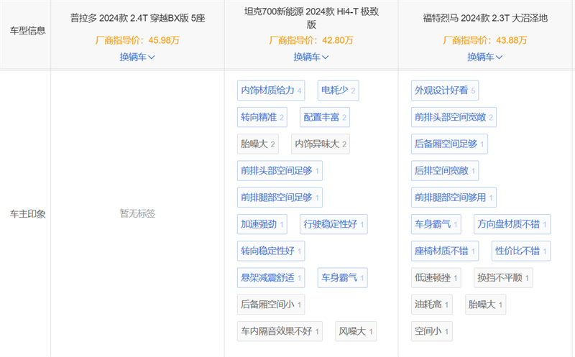Select the 转向精准 tag
This screenshot has height=357, width=575.
(262, 117)
